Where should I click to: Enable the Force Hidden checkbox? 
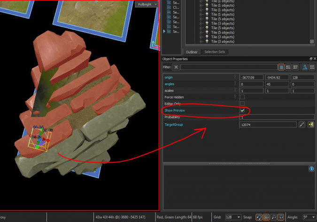[x=242, y=97]
